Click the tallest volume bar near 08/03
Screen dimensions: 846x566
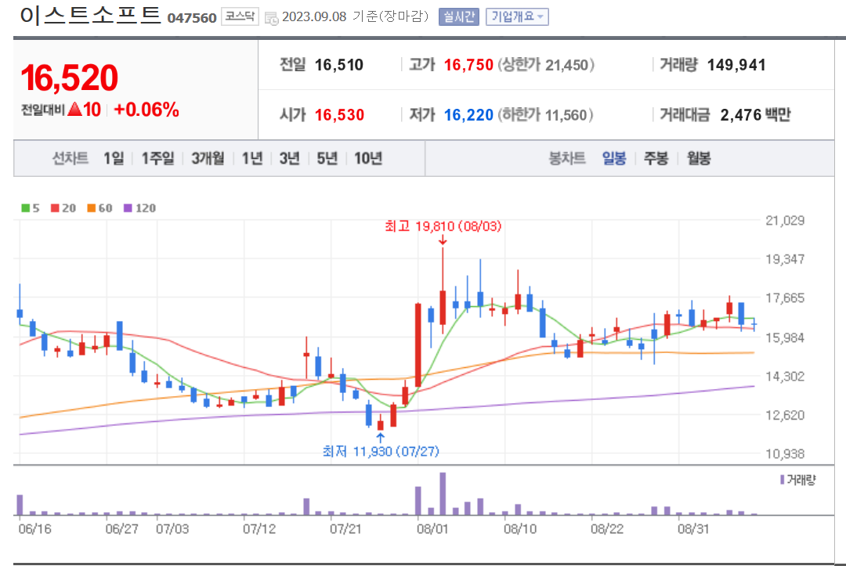click(x=443, y=494)
